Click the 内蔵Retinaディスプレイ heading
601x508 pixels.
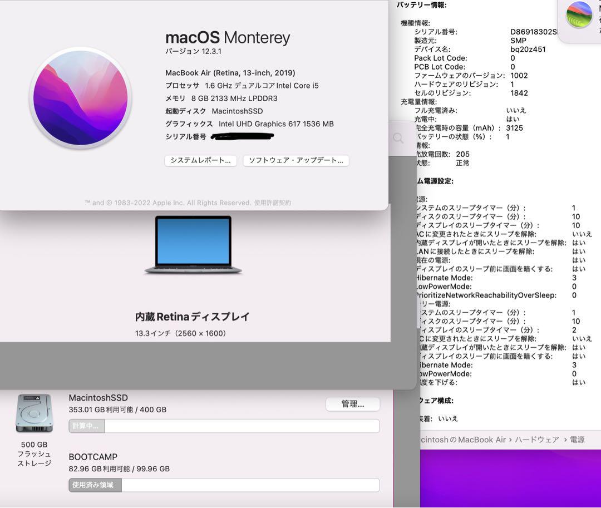pyautogui.click(x=193, y=317)
